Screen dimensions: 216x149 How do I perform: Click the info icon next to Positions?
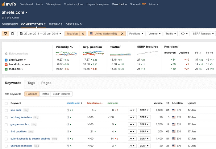pyautogui.click(x=179, y=46)
